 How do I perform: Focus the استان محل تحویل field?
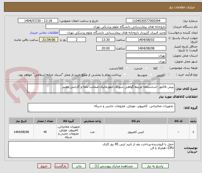146,56
